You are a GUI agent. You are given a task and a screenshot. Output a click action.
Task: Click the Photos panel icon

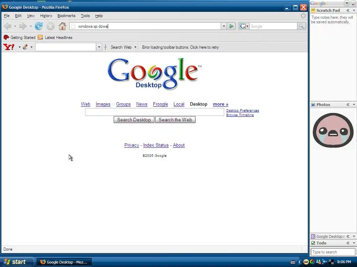click(x=313, y=105)
